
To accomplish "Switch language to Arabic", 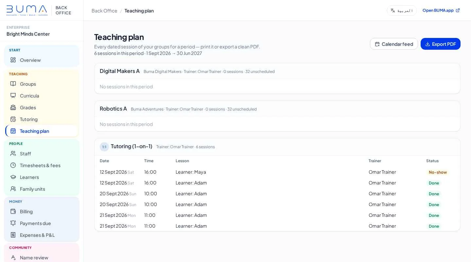I will point(402,10).
